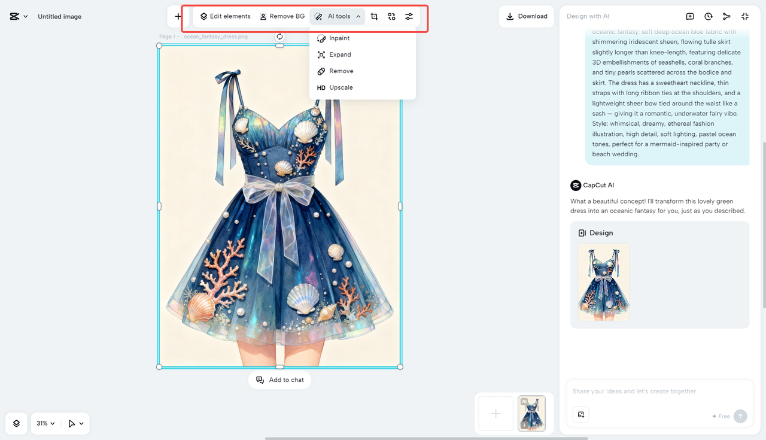Open a new chat with the plus chat icon
The image size is (766, 440).
[x=690, y=16]
